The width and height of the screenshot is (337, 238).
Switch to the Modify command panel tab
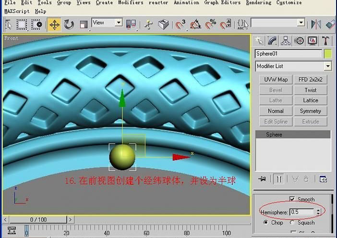pyautogui.click(x=272, y=41)
